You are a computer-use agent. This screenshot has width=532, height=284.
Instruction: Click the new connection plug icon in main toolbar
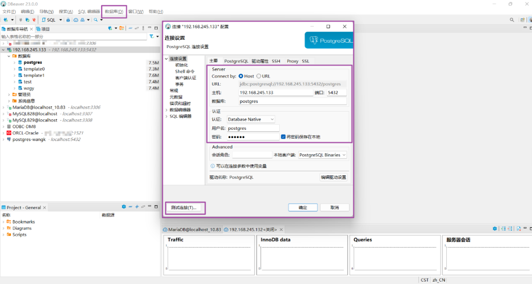tap(5, 20)
